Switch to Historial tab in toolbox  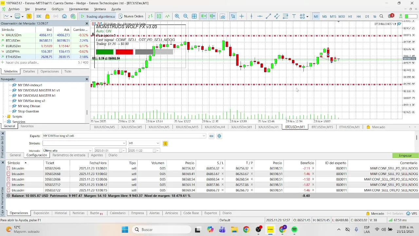coord(61,213)
